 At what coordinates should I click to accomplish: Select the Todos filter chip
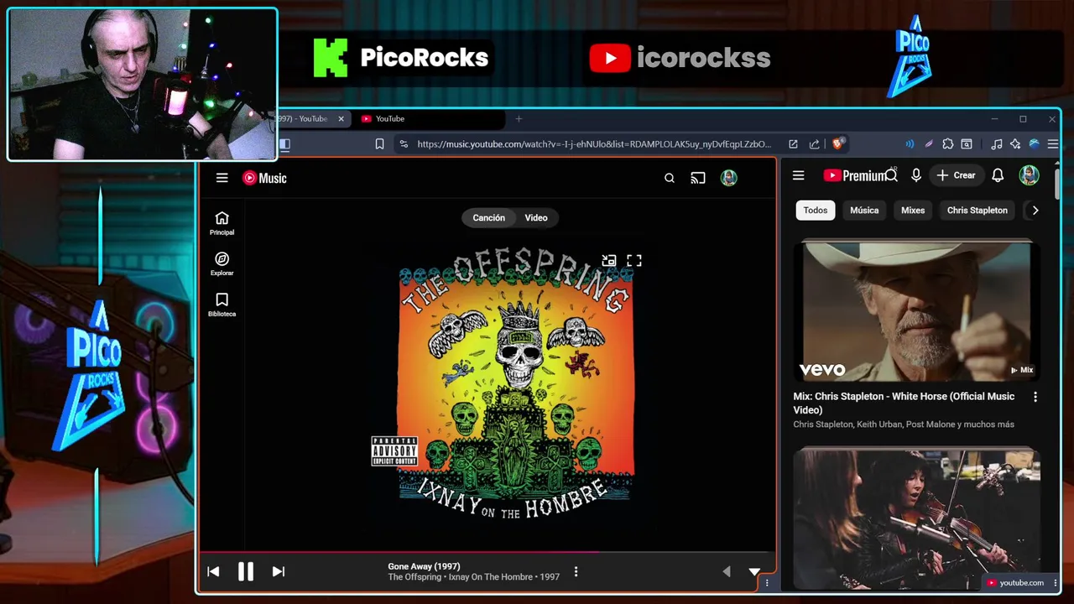815,211
